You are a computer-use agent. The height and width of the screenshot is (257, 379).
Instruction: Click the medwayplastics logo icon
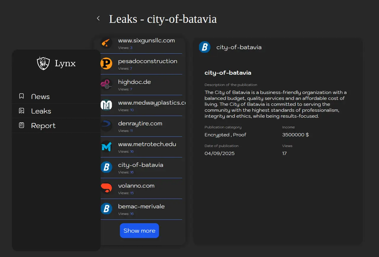pos(106,105)
